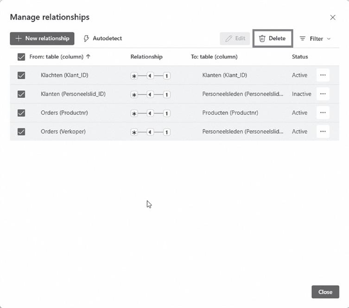Open more options for Klanten (Personeelslid_ID) row
The image size is (349, 308).
click(x=323, y=94)
